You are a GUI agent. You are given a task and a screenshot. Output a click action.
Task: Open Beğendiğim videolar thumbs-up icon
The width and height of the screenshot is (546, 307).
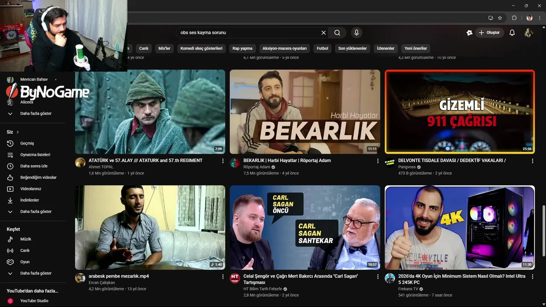click(x=10, y=177)
